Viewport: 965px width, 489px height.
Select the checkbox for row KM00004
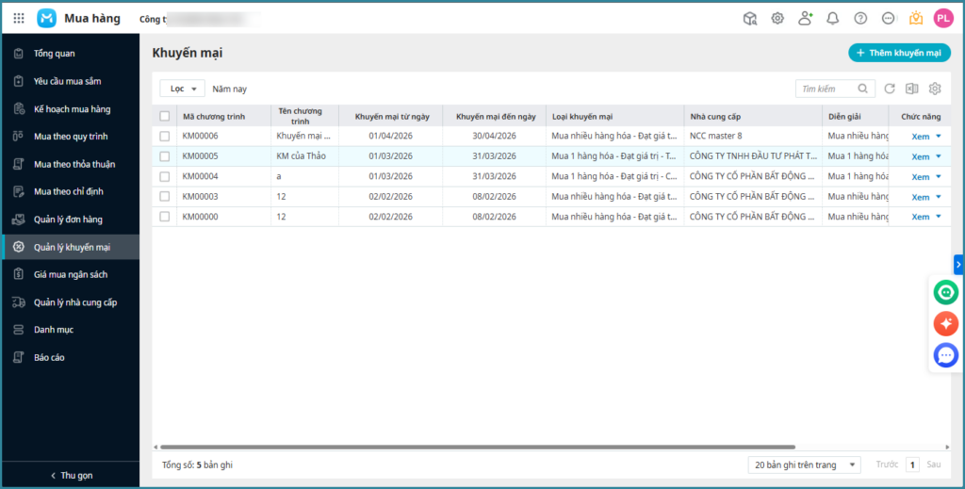point(165,176)
